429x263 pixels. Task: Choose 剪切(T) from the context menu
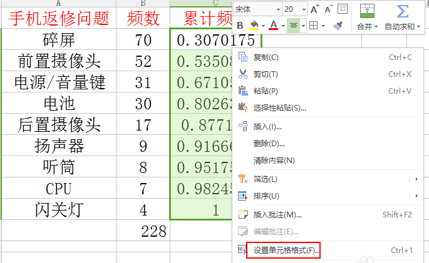click(328, 74)
